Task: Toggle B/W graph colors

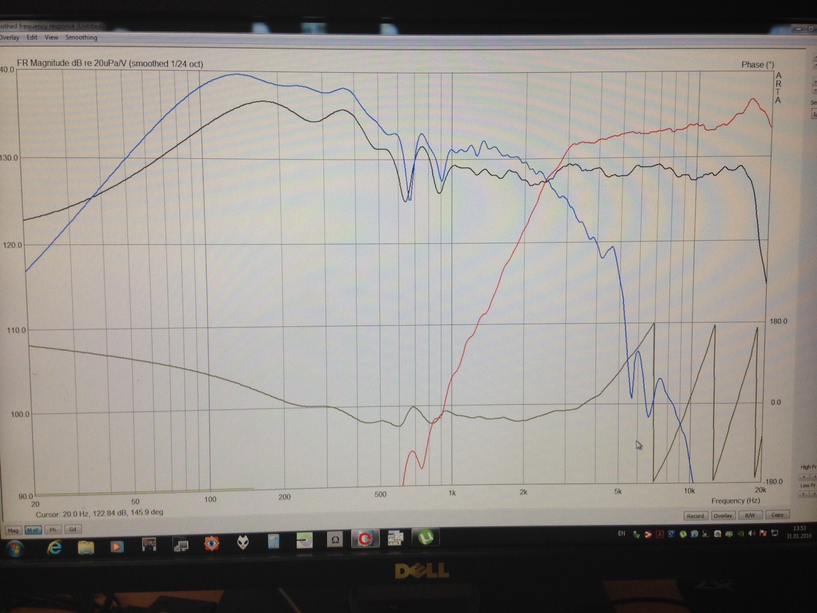Action: pyautogui.click(x=751, y=515)
